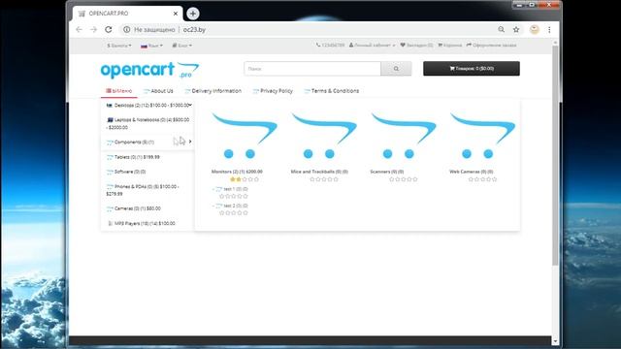This screenshot has width=621, height=349.
Task: Expand the Components submenu chevron
Action: click(x=190, y=142)
